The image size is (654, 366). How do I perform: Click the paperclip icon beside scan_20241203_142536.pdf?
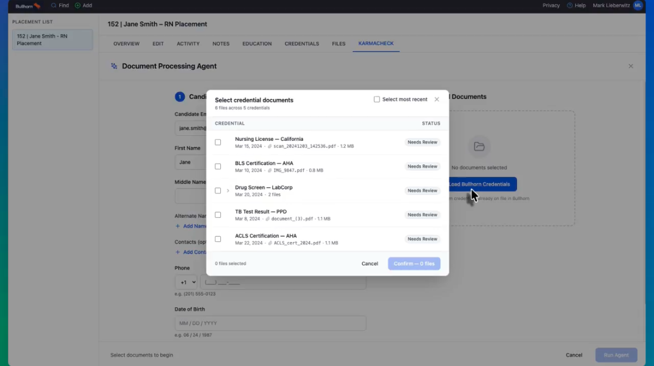point(269,146)
